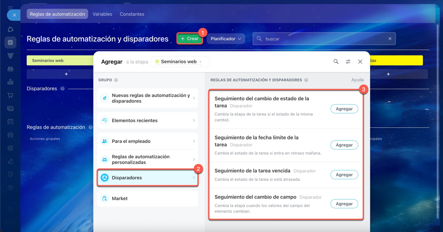Open the bar chart analytics sidebar icon

click(x=10, y=82)
